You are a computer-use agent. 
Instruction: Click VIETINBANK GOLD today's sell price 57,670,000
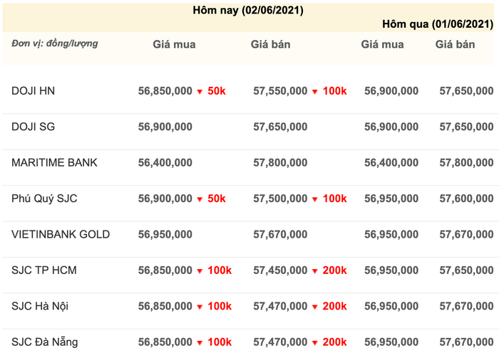[x=280, y=235]
